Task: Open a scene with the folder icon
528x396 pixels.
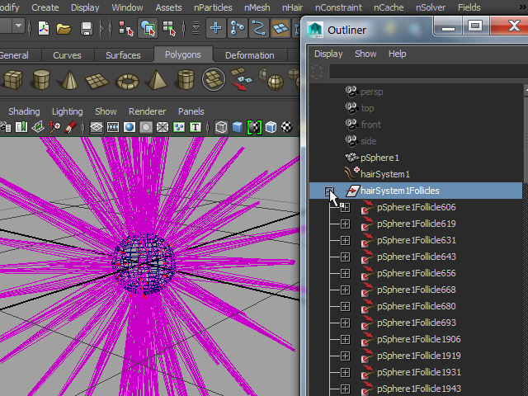Action: [64, 29]
